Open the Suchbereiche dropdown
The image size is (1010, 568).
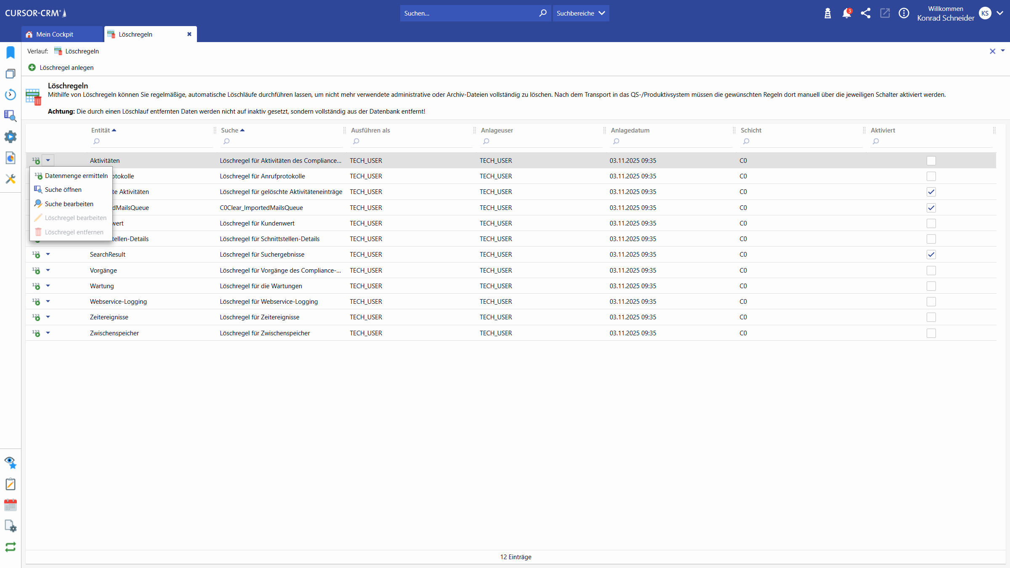tap(581, 13)
